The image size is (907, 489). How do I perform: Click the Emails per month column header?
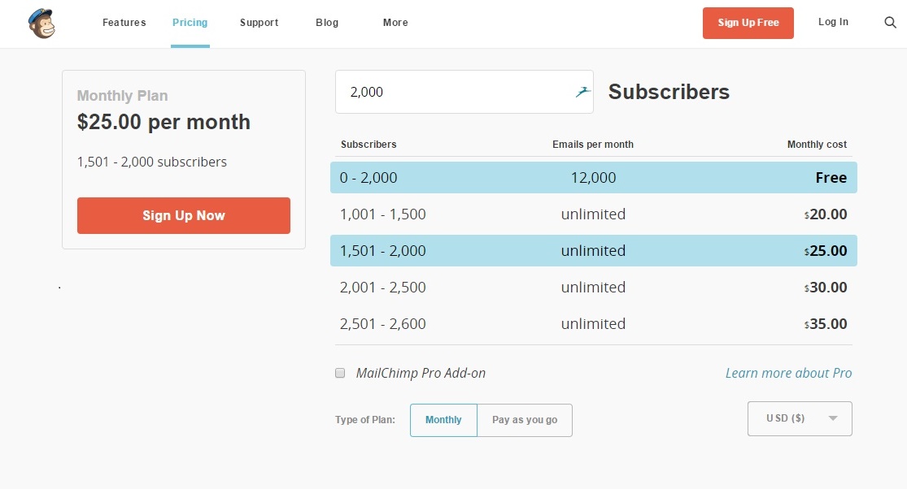[x=593, y=145]
